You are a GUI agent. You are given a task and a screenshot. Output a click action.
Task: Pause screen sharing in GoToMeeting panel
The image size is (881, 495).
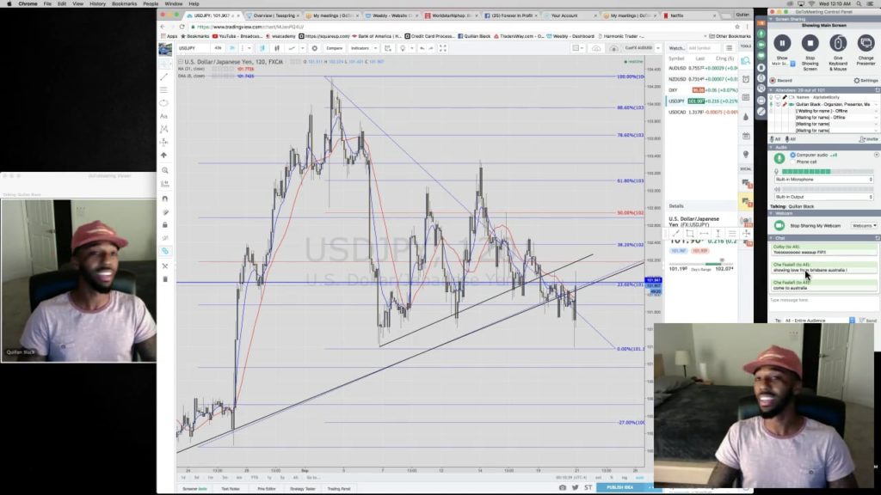781,43
